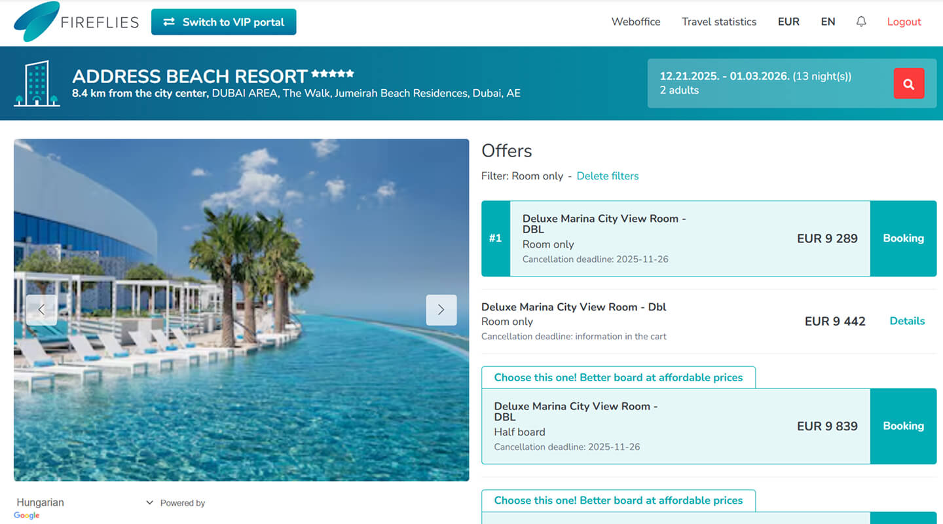This screenshot has width=943, height=524.
Task: Change the EN language selector
Action: [828, 22]
